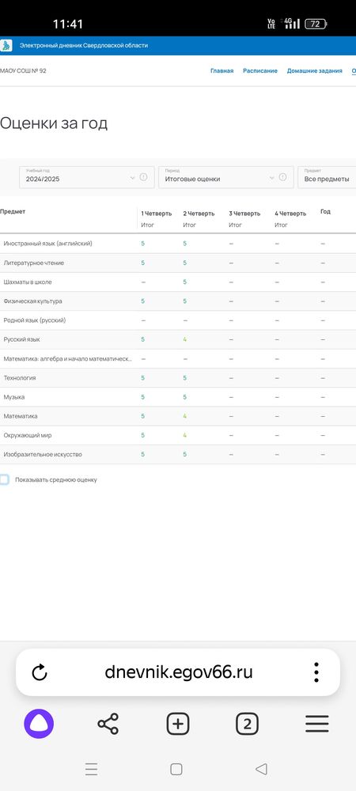Launch the purple Alice assistant icon
Viewport: 356px width, 791px height.
(x=39, y=724)
